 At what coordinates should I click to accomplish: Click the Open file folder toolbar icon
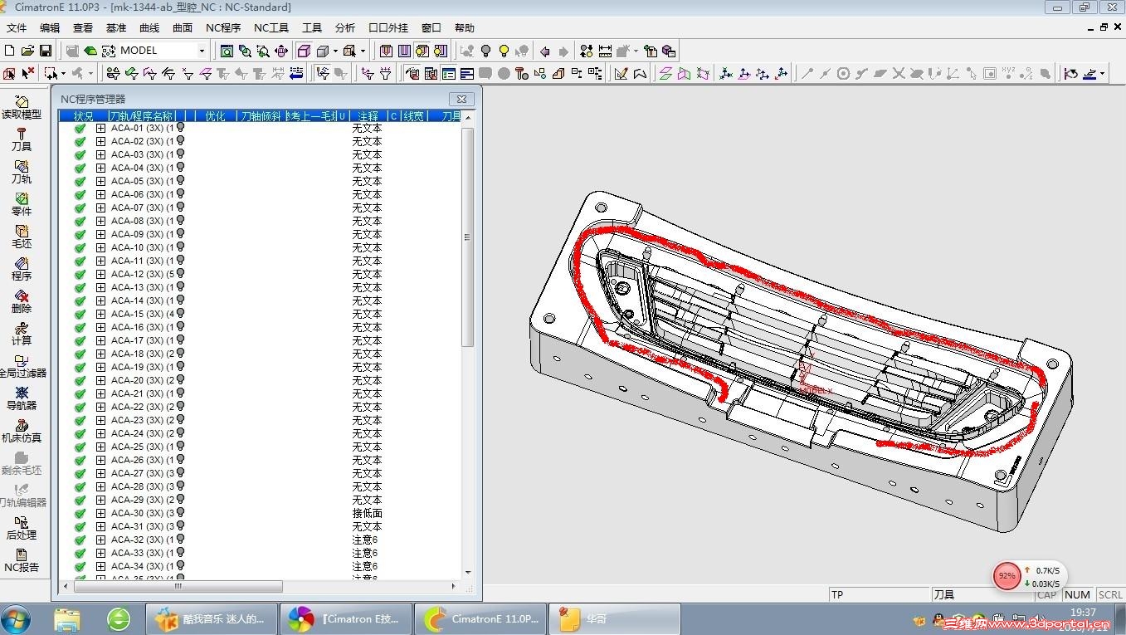[27, 51]
